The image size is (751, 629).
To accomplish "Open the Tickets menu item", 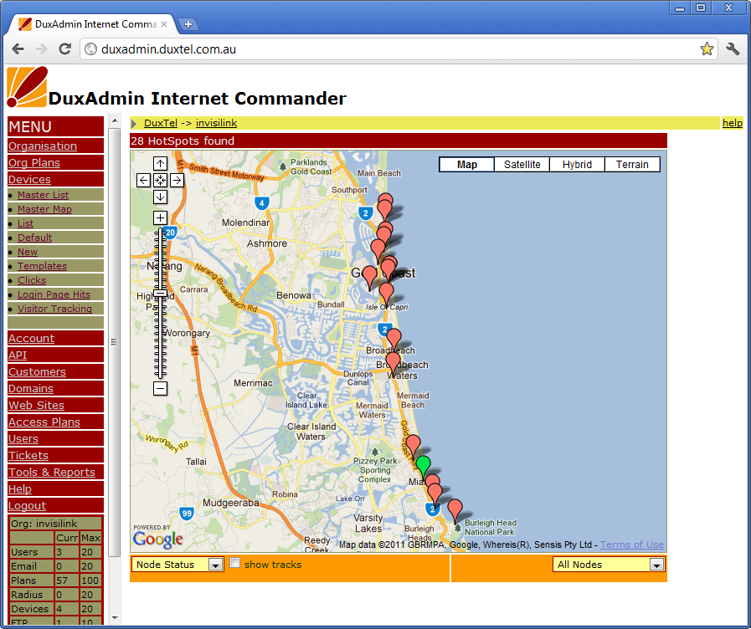I will [28, 455].
